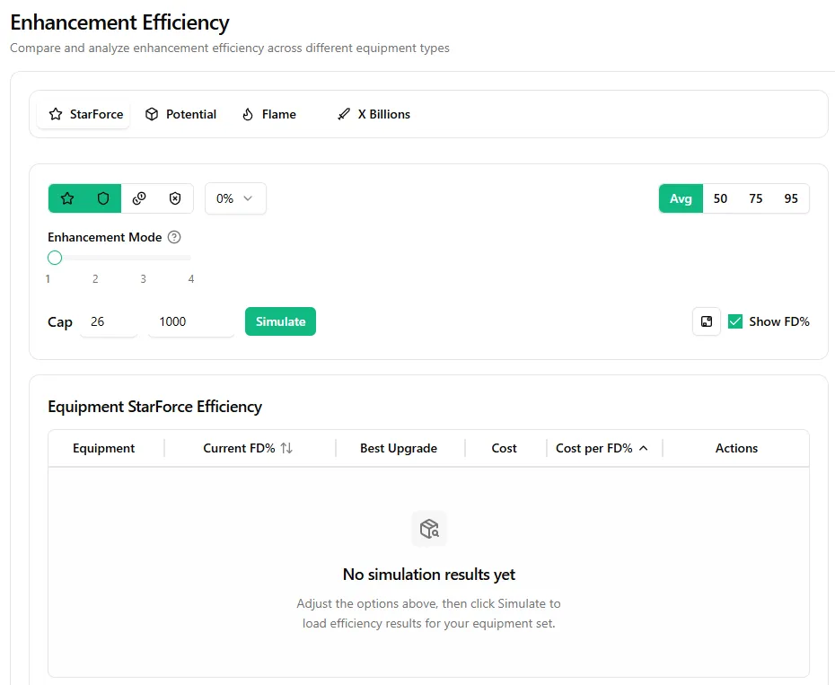Set Enhancement Mode to mark 2
The width and height of the screenshot is (835, 685).
point(95,278)
